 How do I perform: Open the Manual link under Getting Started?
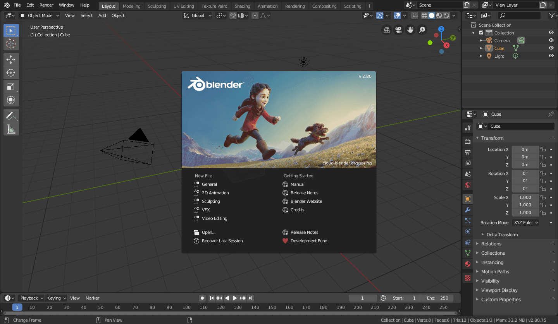[x=297, y=184]
